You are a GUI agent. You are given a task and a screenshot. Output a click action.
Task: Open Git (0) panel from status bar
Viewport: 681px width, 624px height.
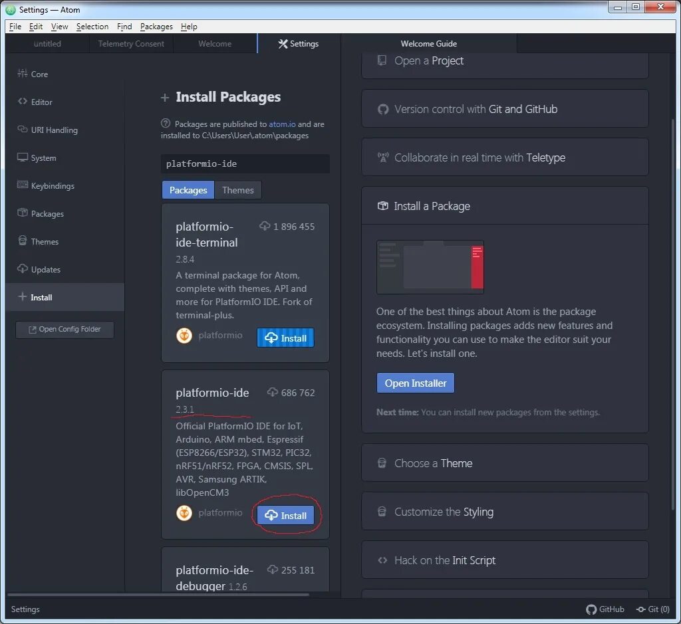(653, 609)
